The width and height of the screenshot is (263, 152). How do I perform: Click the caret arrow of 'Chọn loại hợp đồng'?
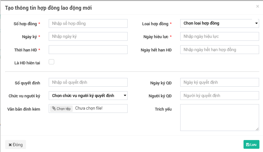[256, 24]
